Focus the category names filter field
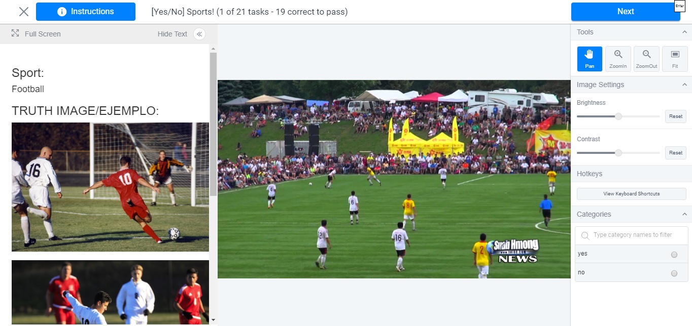692x326 pixels. (631, 235)
